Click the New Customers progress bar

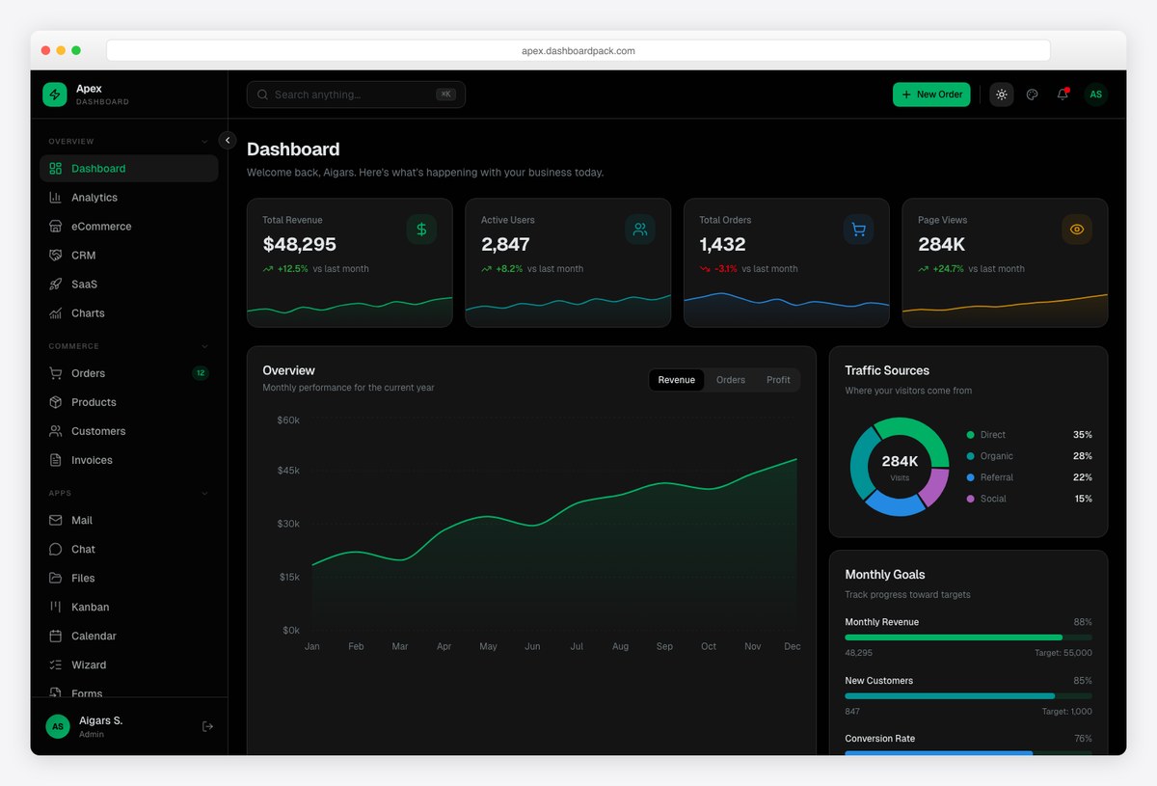pyautogui.click(x=968, y=695)
